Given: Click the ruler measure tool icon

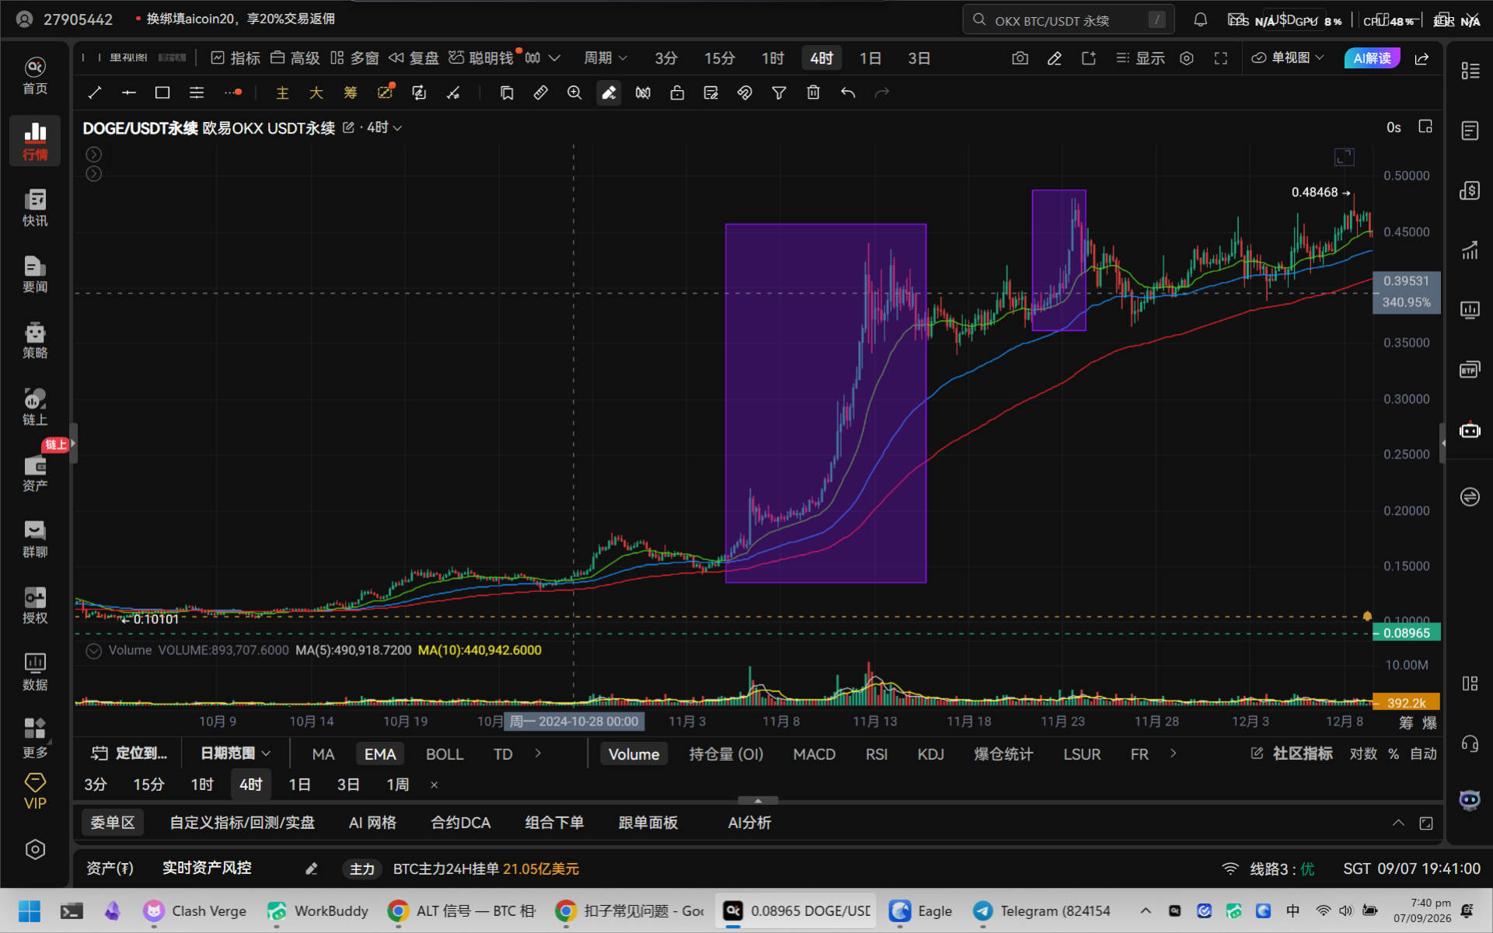Looking at the screenshot, I should pyautogui.click(x=540, y=93).
